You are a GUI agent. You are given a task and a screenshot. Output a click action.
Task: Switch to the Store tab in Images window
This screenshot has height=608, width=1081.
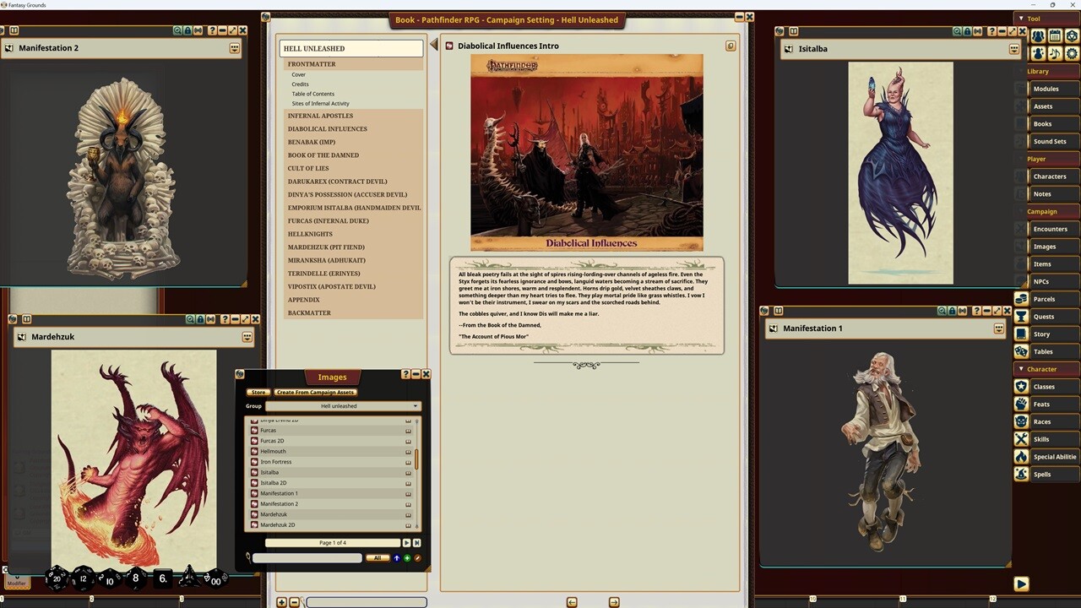258,392
